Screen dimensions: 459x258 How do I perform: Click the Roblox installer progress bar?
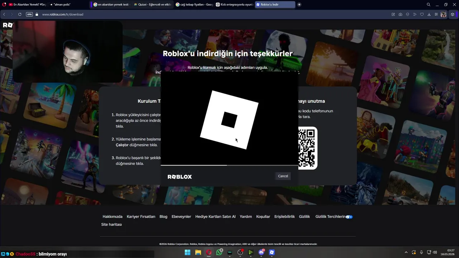[229, 165]
